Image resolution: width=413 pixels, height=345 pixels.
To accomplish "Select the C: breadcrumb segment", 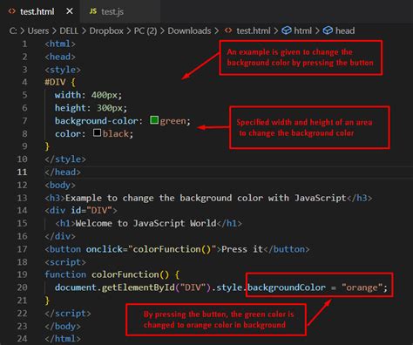I will point(13,30).
